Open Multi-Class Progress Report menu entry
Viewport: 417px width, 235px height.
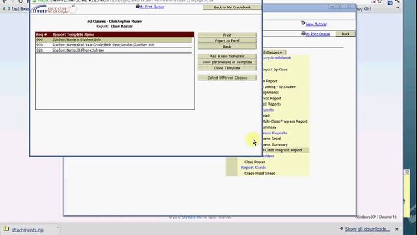pyautogui.click(x=285, y=121)
